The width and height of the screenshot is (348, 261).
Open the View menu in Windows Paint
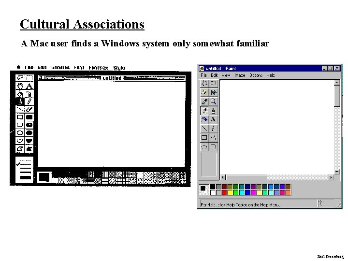[226, 75]
